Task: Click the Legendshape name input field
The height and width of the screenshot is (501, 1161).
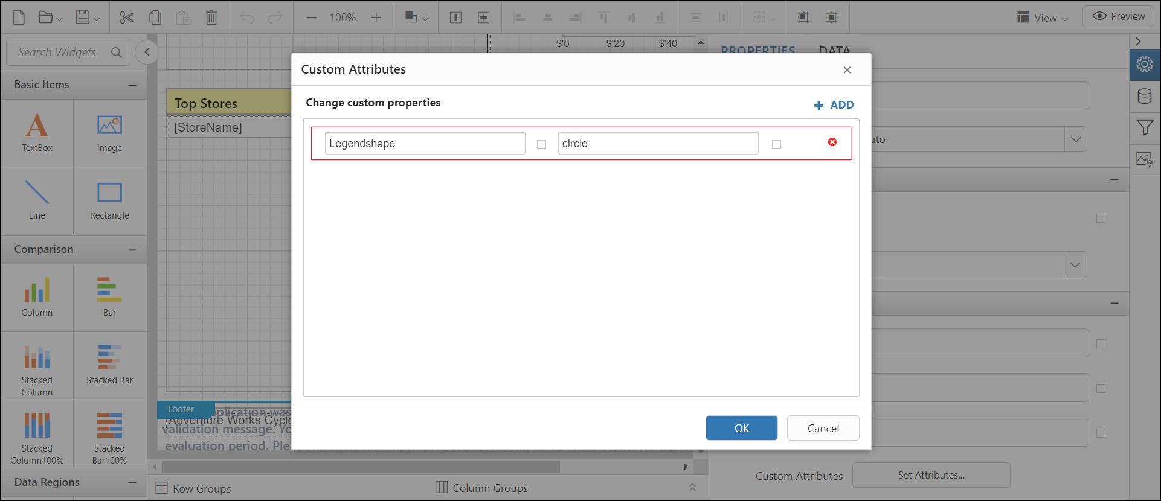Action: point(425,144)
